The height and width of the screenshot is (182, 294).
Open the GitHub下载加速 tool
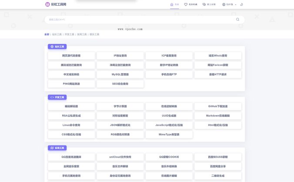click(218, 106)
